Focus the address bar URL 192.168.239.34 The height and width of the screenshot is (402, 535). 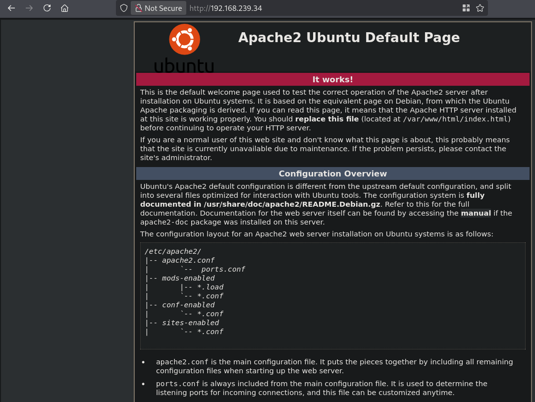pos(226,8)
